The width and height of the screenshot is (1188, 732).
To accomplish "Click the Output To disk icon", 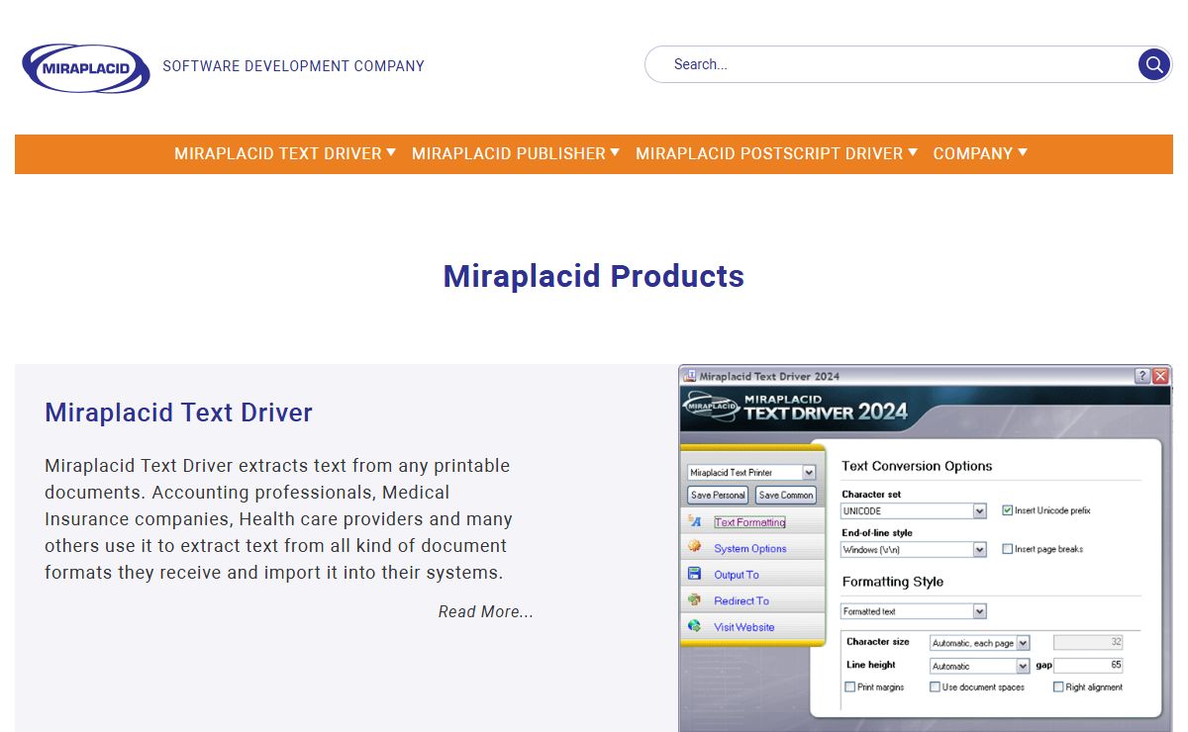I will [695, 575].
